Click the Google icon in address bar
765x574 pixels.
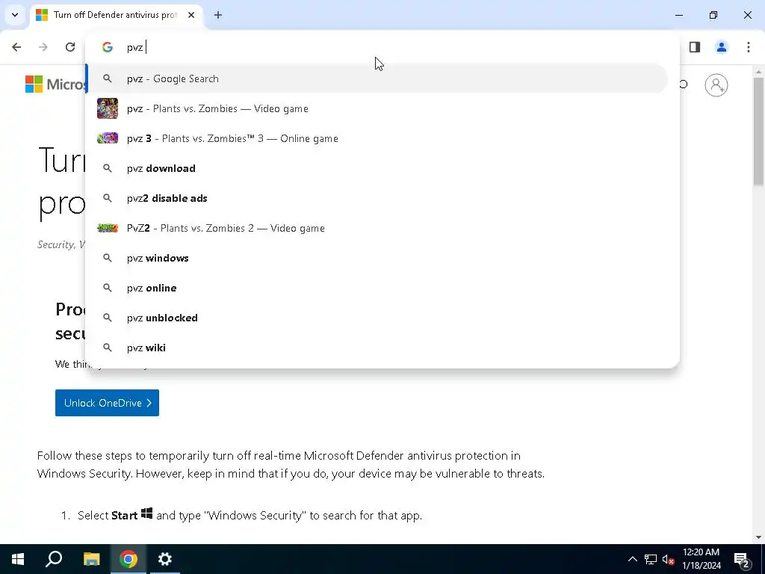click(x=108, y=47)
